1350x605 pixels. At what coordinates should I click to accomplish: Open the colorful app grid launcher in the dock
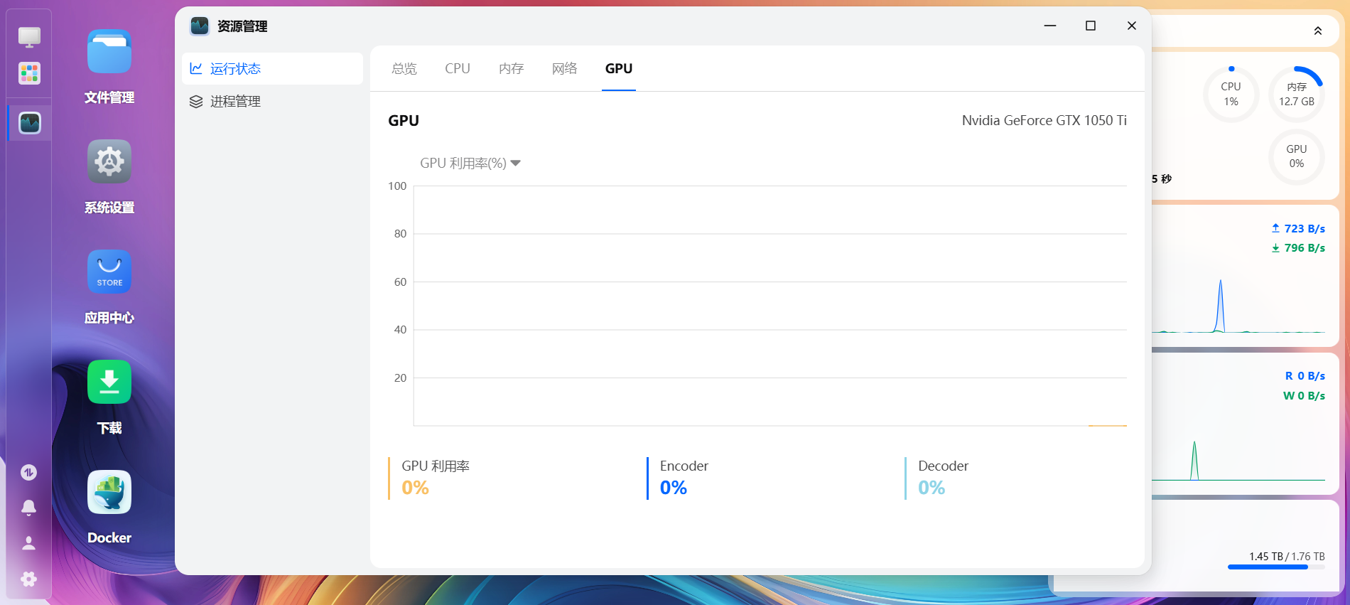tap(29, 73)
